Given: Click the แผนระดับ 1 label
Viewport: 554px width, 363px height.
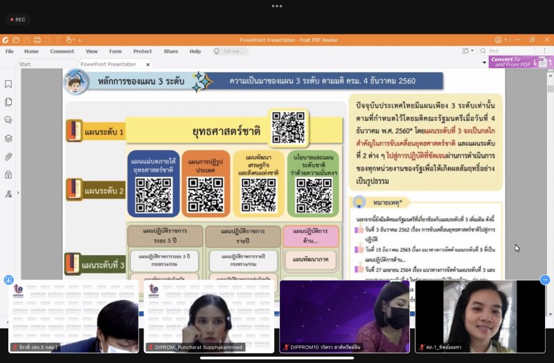Looking at the screenshot, I should 104,132.
